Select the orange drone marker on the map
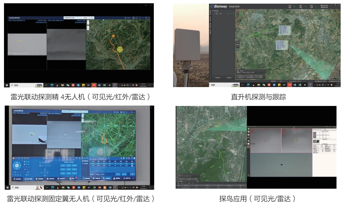Screen dimensions: 345x205 113,36
